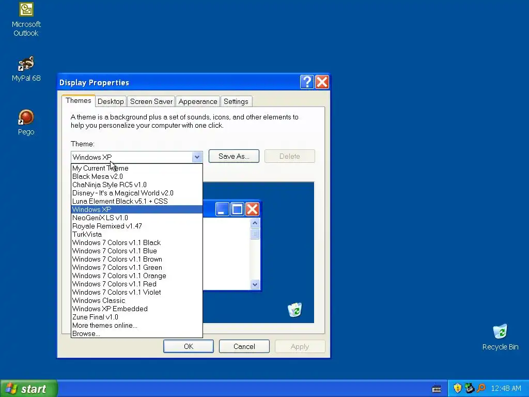Screen dimensions: 529x397
Task: Pick Windows 7 Colors v1.1 Blue
Action: pos(136,251)
